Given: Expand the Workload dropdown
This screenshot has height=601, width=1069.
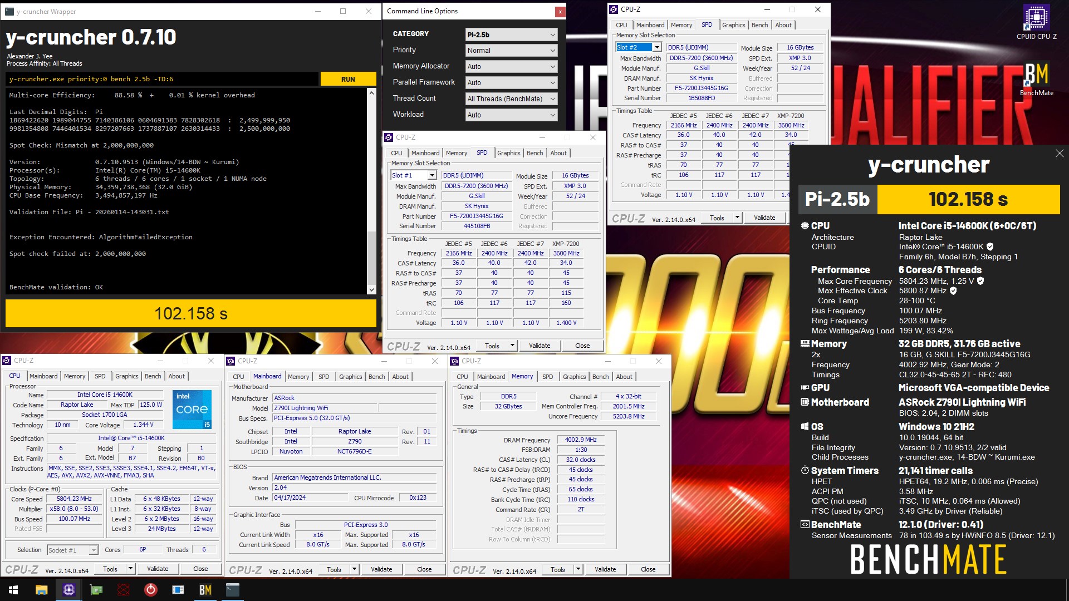Looking at the screenshot, I should pos(511,115).
